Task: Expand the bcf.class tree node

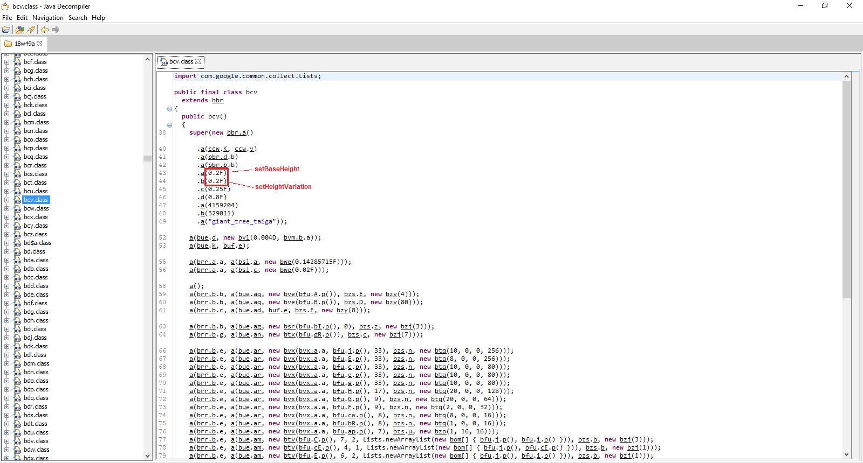Action: (x=6, y=62)
